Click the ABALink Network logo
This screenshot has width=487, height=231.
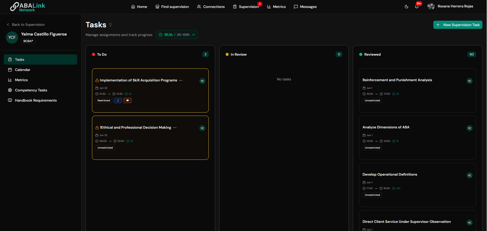click(x=28, y=7)
